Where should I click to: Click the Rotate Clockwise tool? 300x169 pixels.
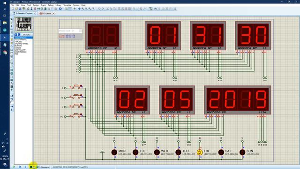tap(12, 96)
